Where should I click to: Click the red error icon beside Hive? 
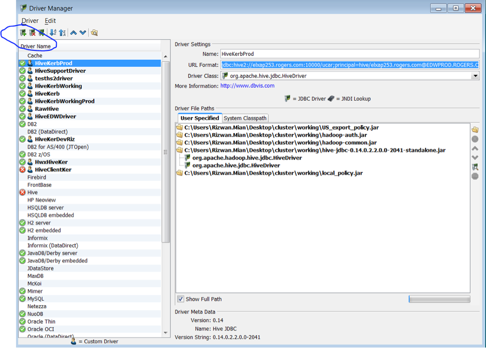(x=22, y=192)
